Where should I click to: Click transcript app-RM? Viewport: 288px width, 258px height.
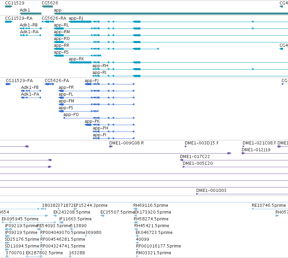pos(171,35)
